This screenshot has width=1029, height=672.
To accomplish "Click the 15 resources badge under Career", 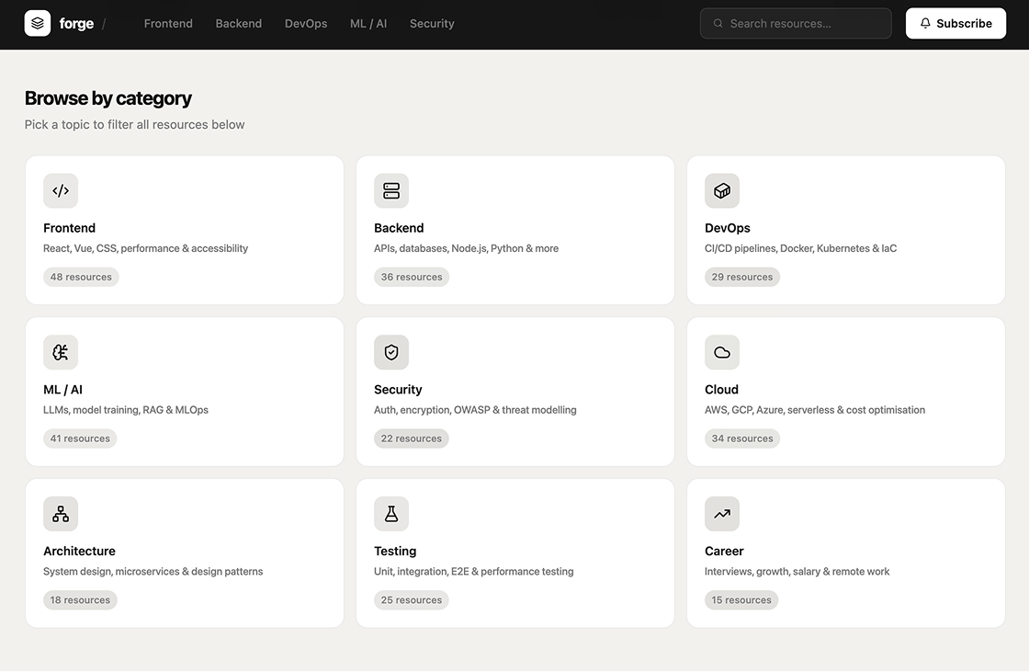I will [741, 599].
